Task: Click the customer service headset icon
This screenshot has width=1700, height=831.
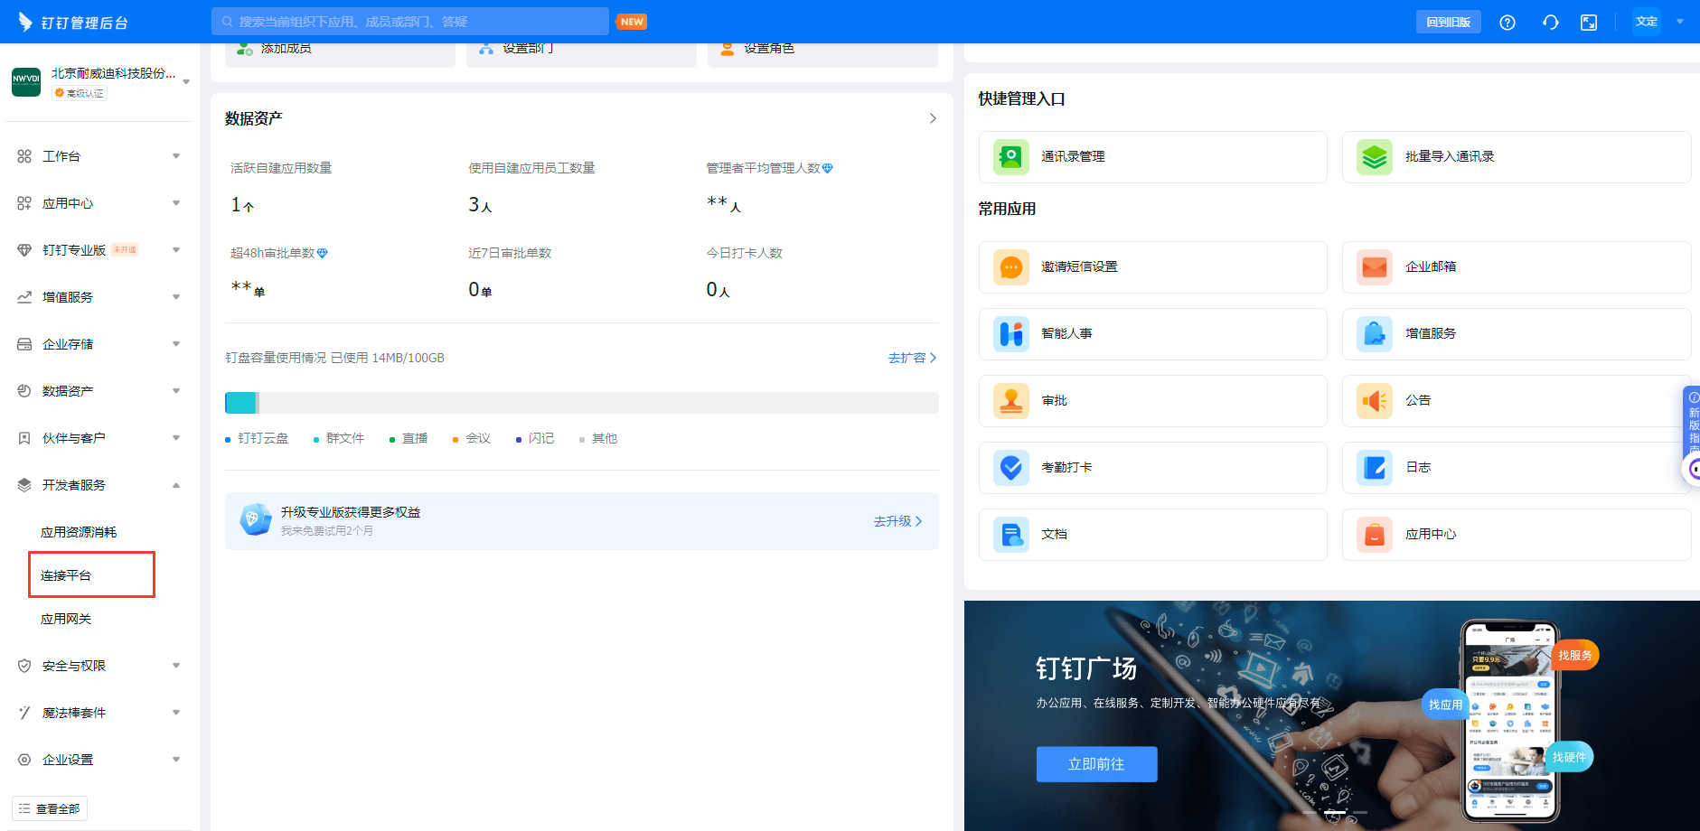Action: click(x=1551, y=23)
